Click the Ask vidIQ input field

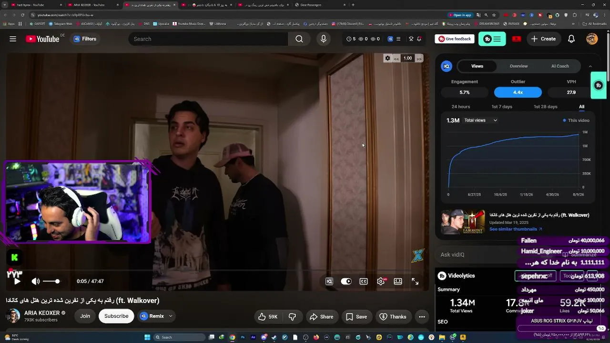[x=496, y=255]
